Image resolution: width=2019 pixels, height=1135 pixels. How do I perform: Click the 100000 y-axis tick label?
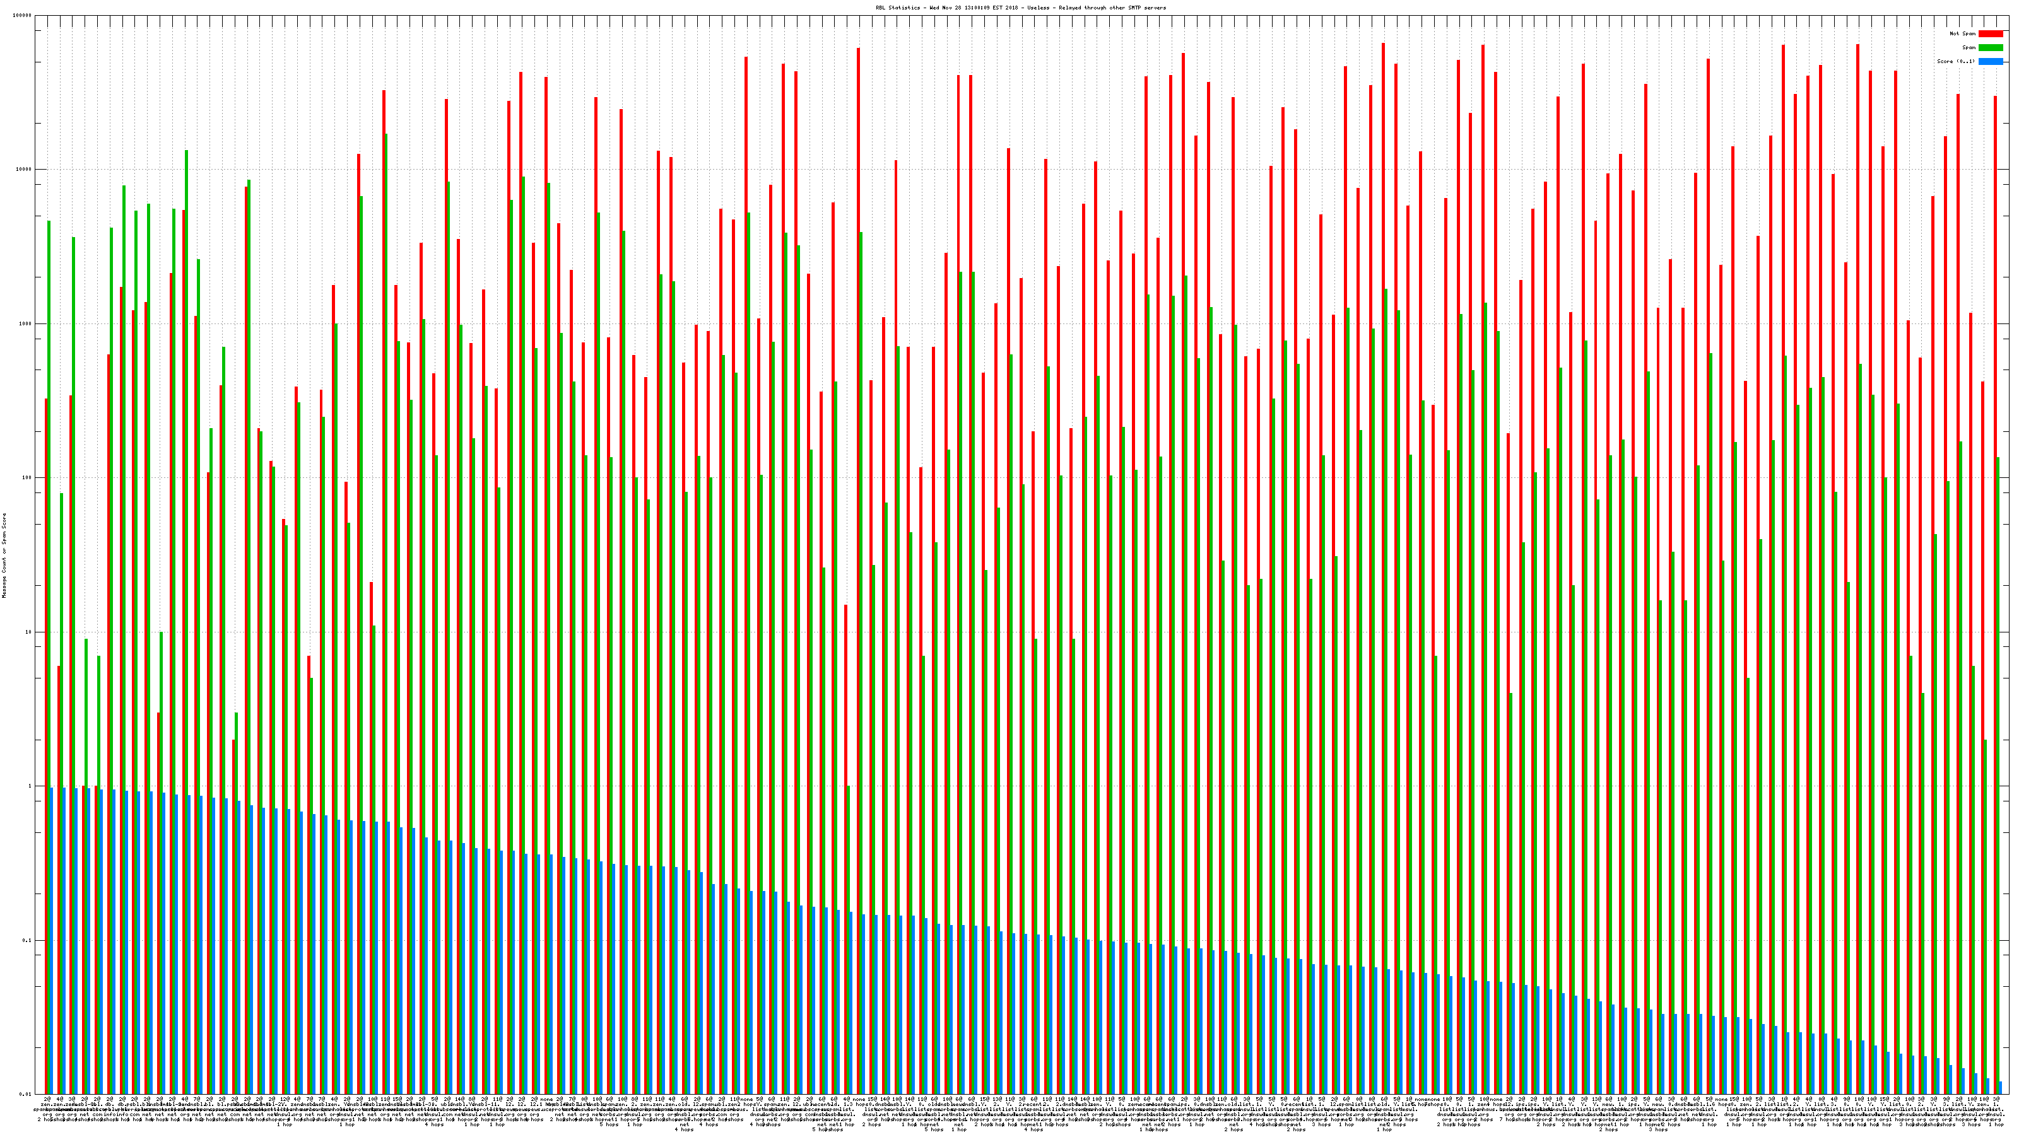23,16
